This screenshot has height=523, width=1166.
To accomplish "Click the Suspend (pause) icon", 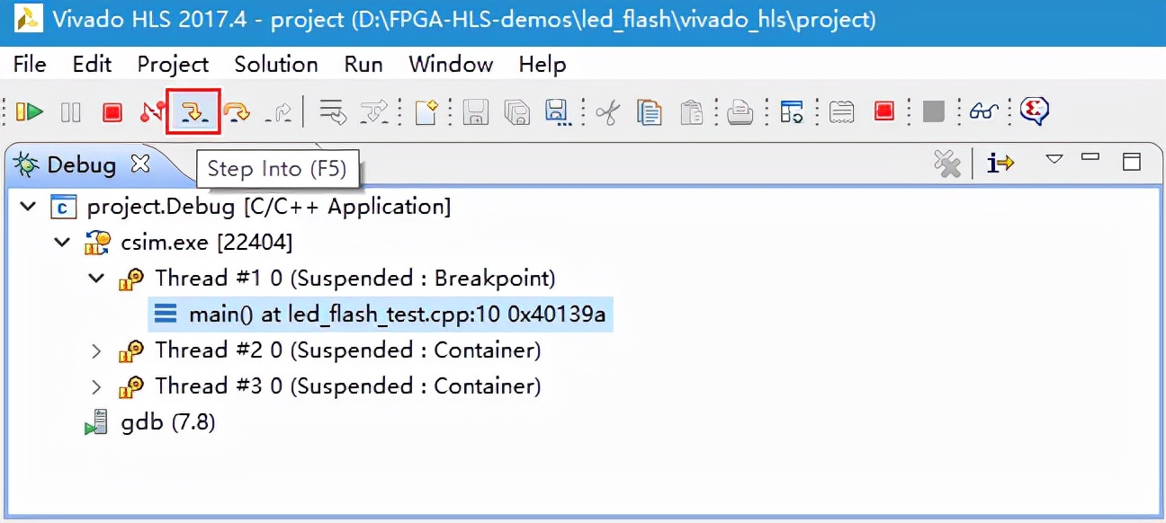I will [70, 111].
